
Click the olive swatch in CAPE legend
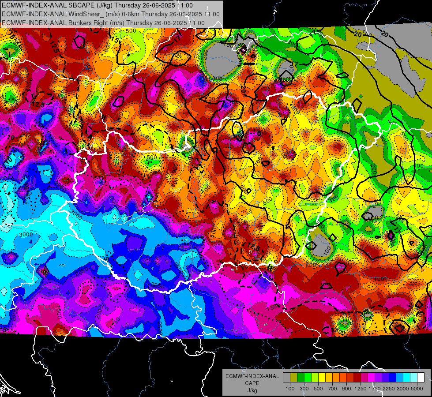click(x=294, y=378)
